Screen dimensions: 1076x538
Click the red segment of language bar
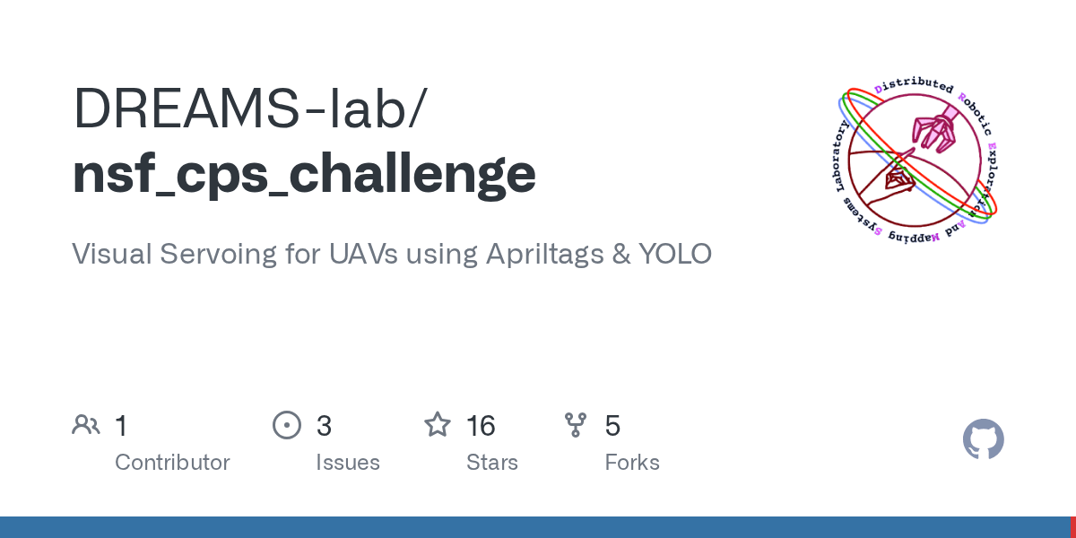coord(1072,527)
